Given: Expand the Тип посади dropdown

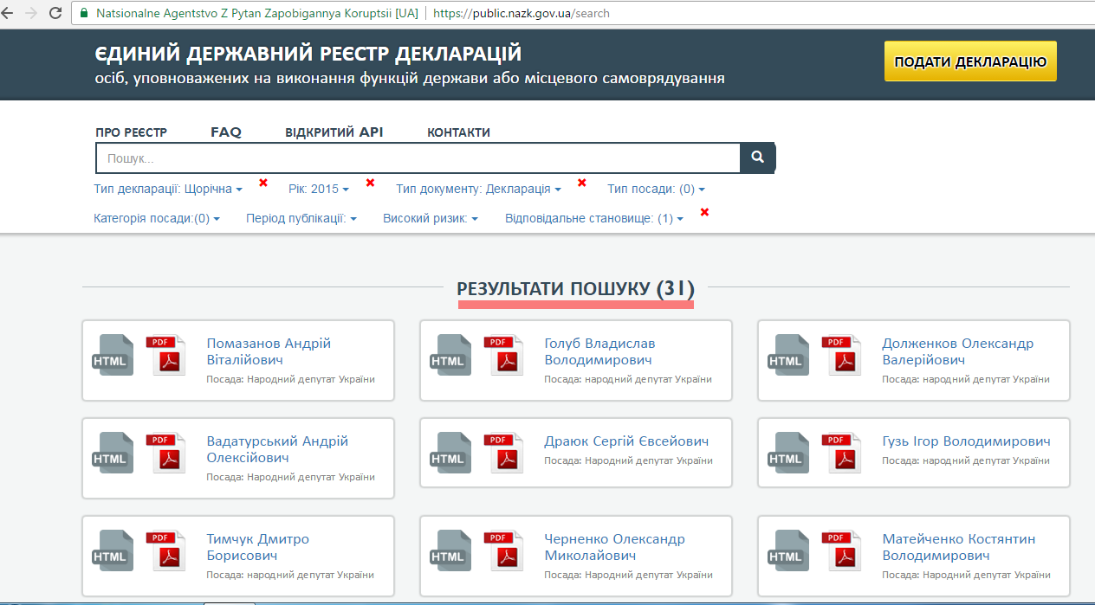Looking at the screenshot, I should click(656, 189).
